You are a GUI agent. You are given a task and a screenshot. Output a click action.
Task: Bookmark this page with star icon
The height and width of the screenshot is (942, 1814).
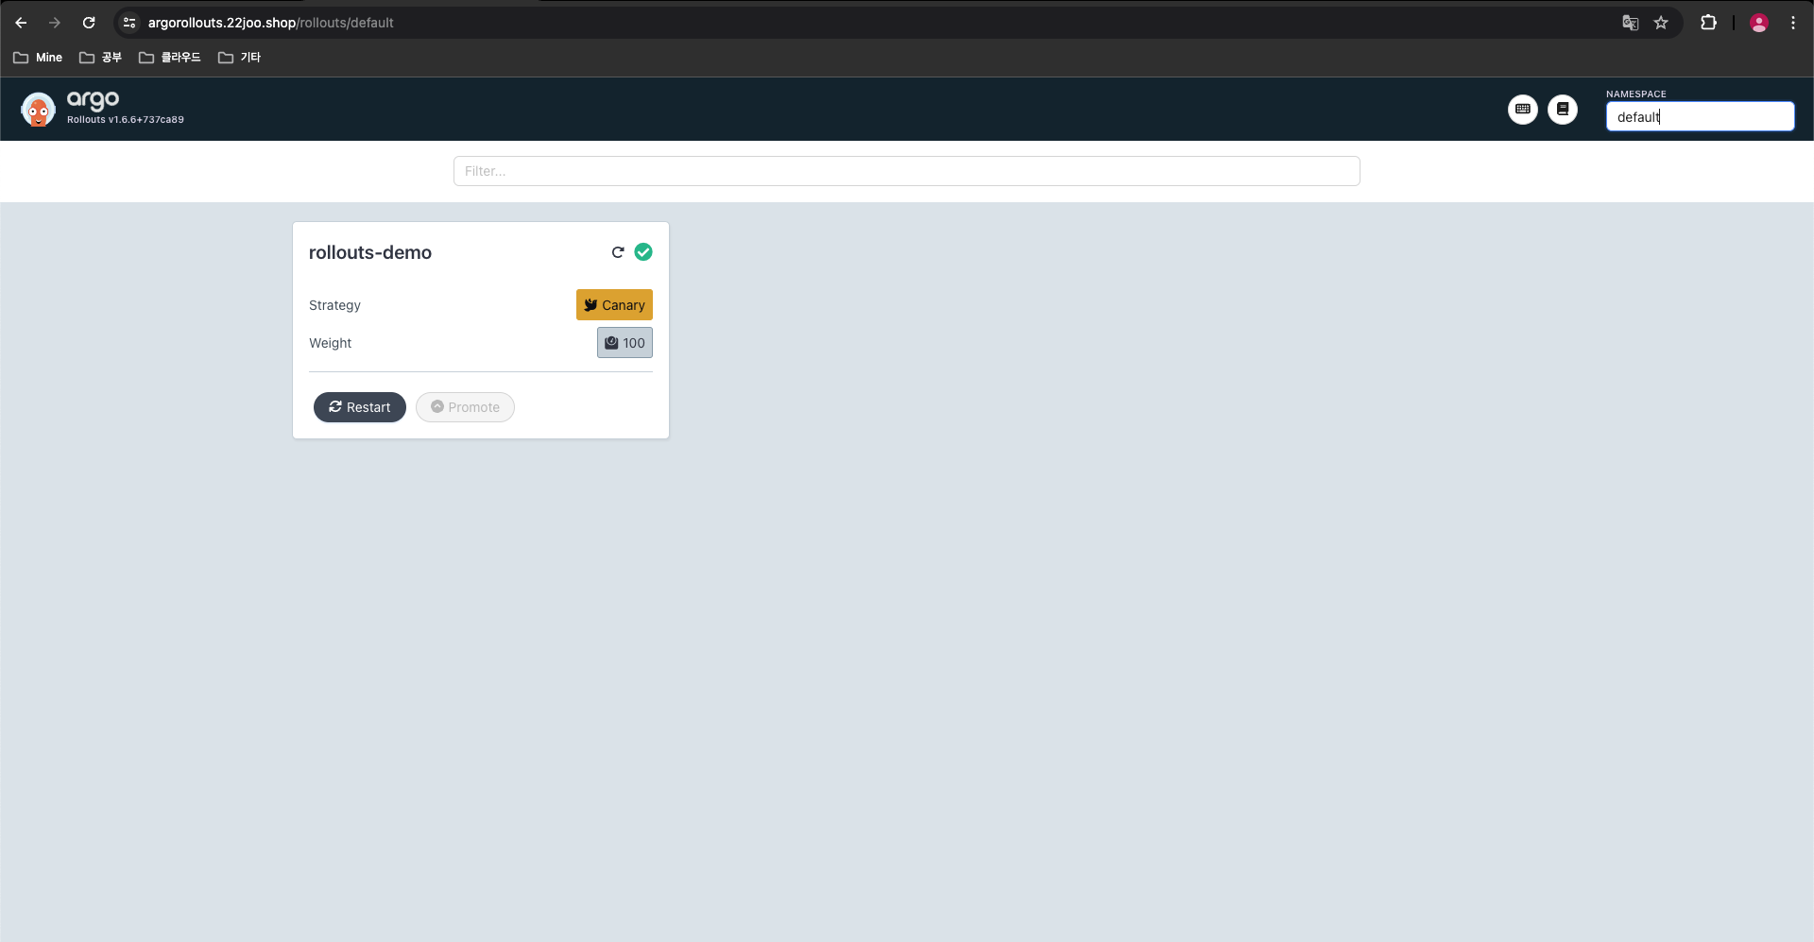pyautogui.click(x=1661, y=23)
